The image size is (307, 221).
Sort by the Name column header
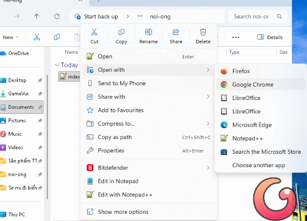click(72, 52)
